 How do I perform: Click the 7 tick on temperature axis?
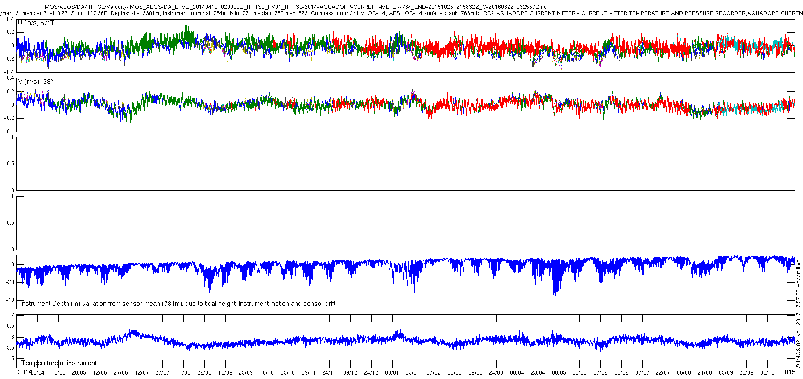[x=12, y=315]
